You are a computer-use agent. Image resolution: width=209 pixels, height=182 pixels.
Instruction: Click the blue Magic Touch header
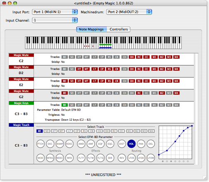pyautogui.click(x=21, y=125)
